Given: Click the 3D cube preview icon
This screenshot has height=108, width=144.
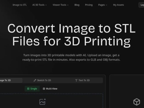Looking at the screenshot, I should (x=137, y=102).
